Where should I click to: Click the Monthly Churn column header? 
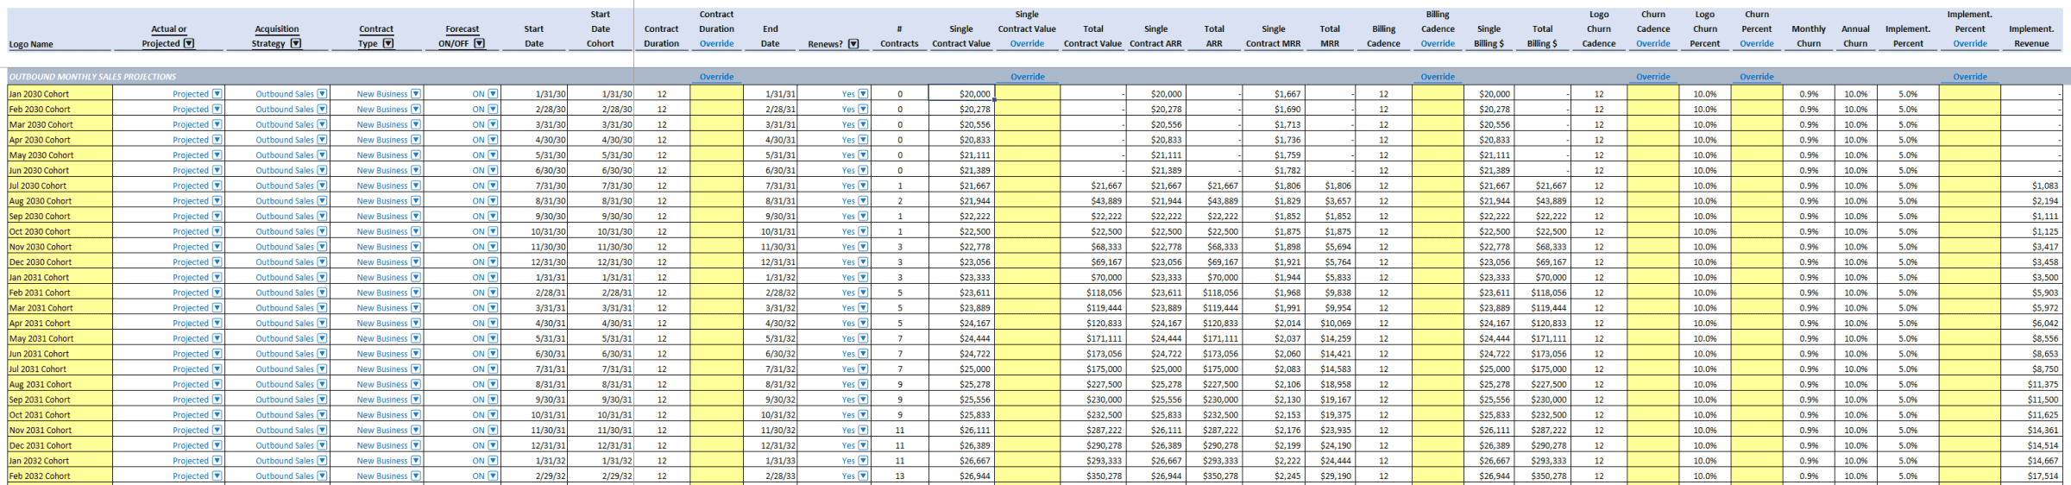click(x=1809, y=36)
